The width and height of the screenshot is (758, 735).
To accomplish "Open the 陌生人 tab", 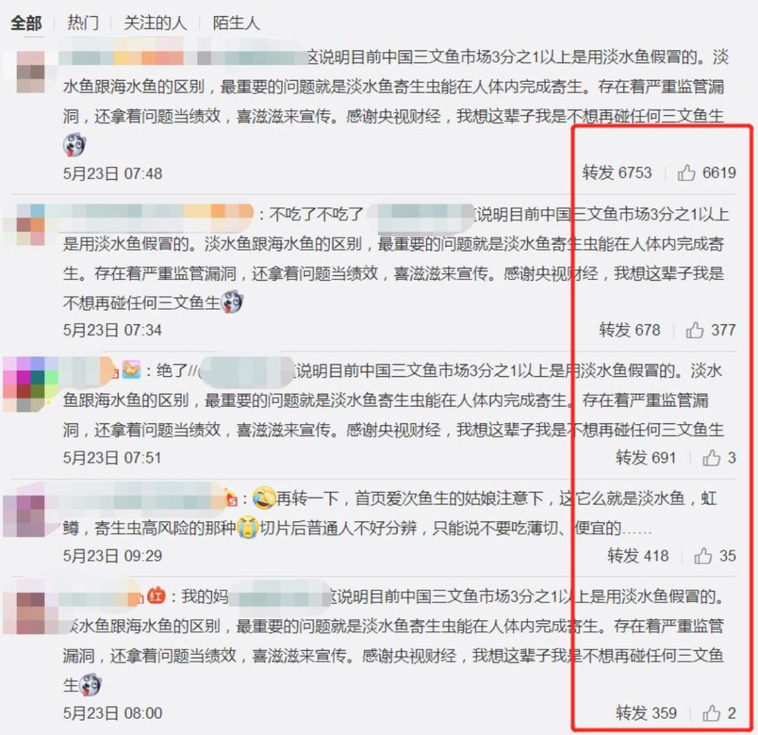I will click(x=237, y=22).
